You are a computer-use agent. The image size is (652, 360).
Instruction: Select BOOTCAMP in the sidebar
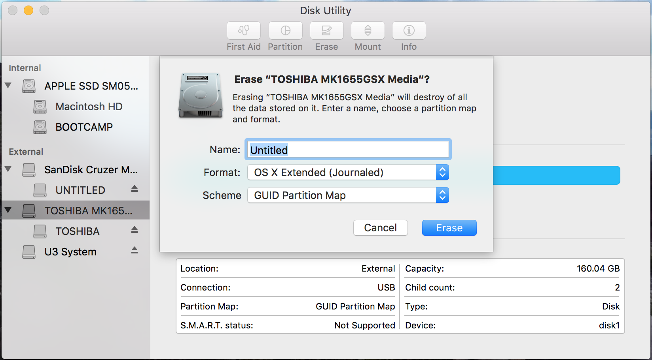pos(84,127)
